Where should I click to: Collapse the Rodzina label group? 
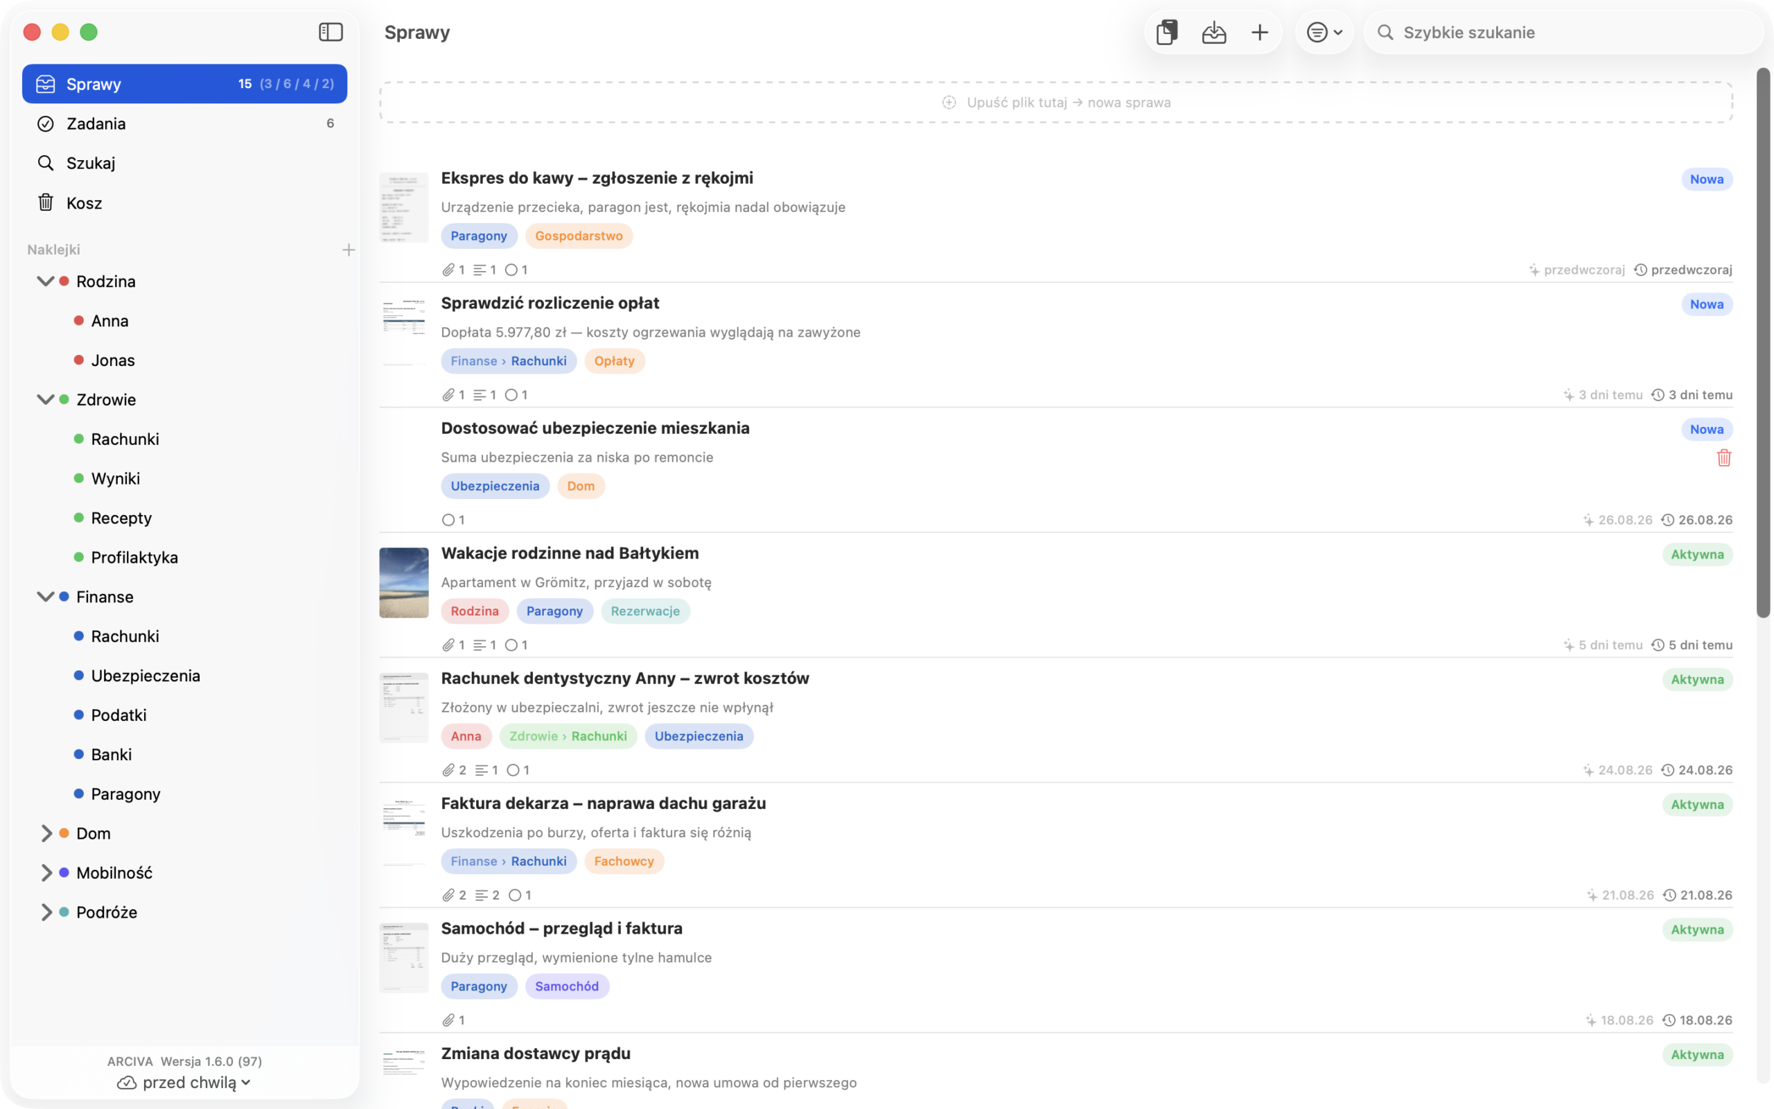[46, 281]
